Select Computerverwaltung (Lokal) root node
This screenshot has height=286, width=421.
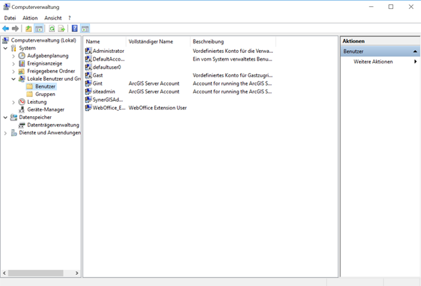pyautogui.click(x=44, y=40)
